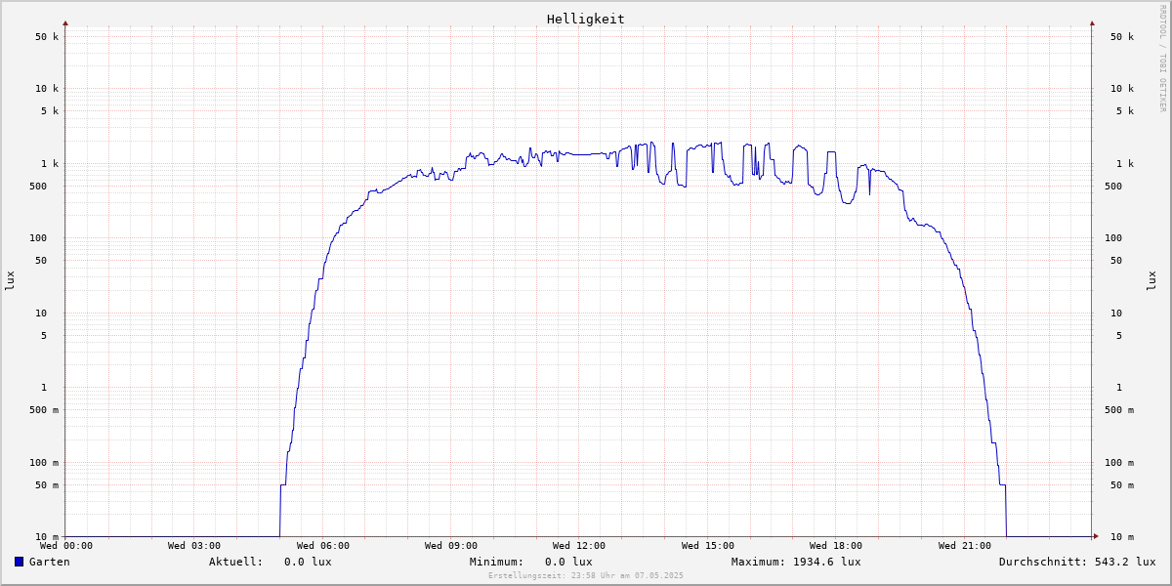Click the 5 k label on left axis

(50, 111)
